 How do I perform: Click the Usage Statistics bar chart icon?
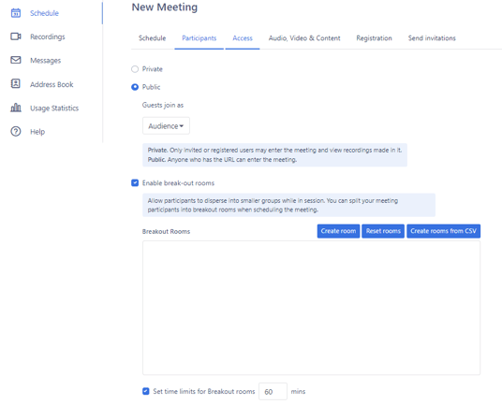coord(16,108)
